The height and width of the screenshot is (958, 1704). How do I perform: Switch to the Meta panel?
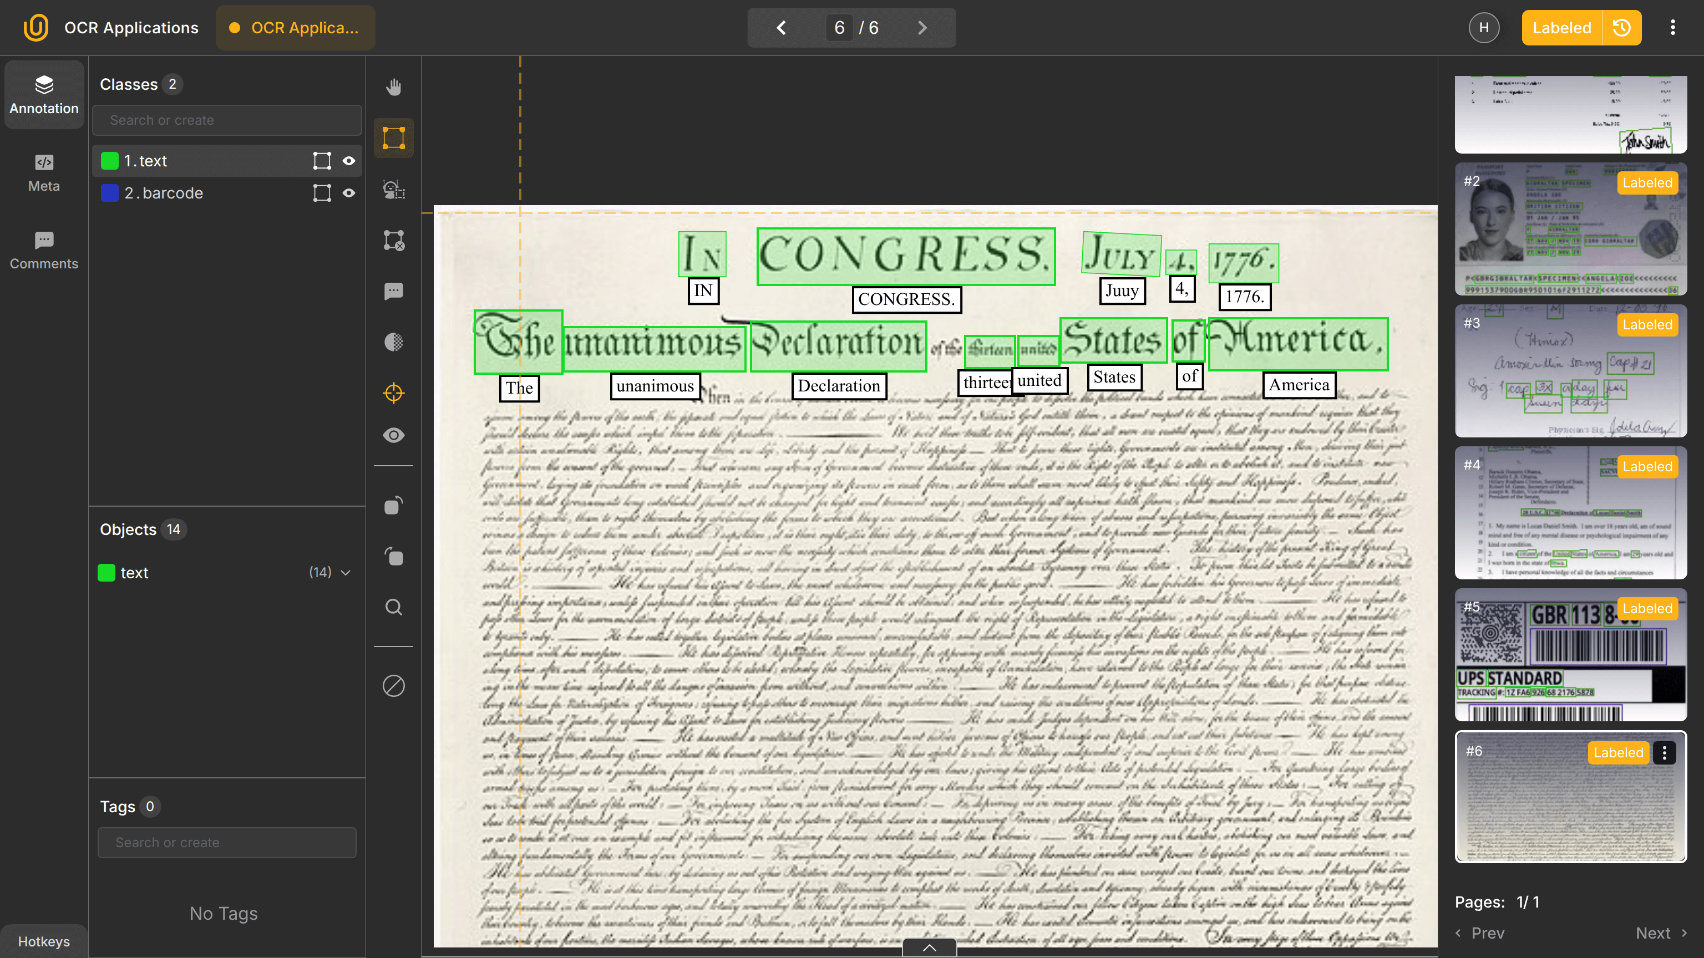(43, 172)
